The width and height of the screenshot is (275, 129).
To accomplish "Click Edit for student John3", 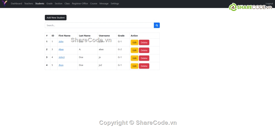I will 134,58.
